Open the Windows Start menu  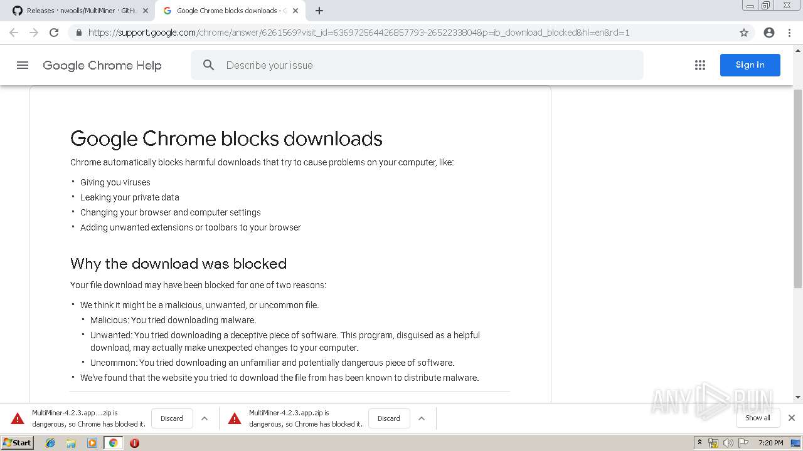tap(18, 442)
